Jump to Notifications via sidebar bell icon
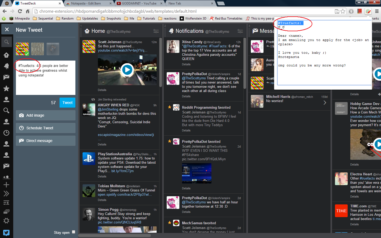Viewport: 381px width, 238px height. click(x=6, y=66)
